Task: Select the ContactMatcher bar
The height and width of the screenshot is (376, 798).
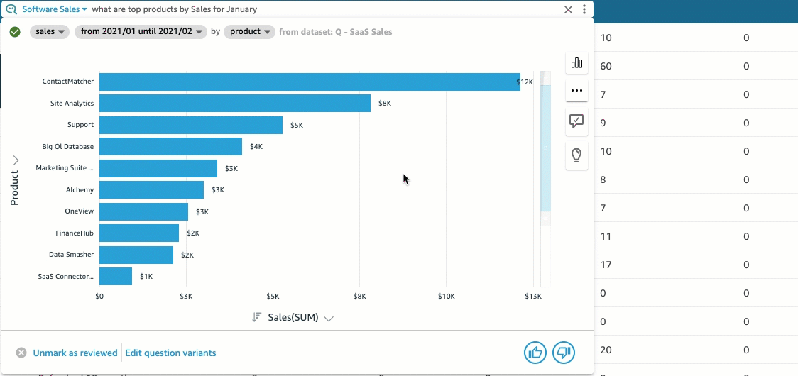Action: pos(310,82)
